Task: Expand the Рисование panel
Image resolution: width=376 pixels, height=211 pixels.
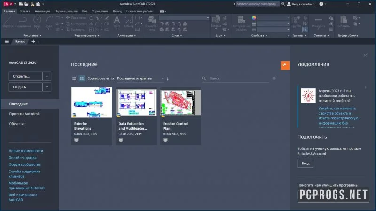Action: pyautogui.click(x=32, y=35)
